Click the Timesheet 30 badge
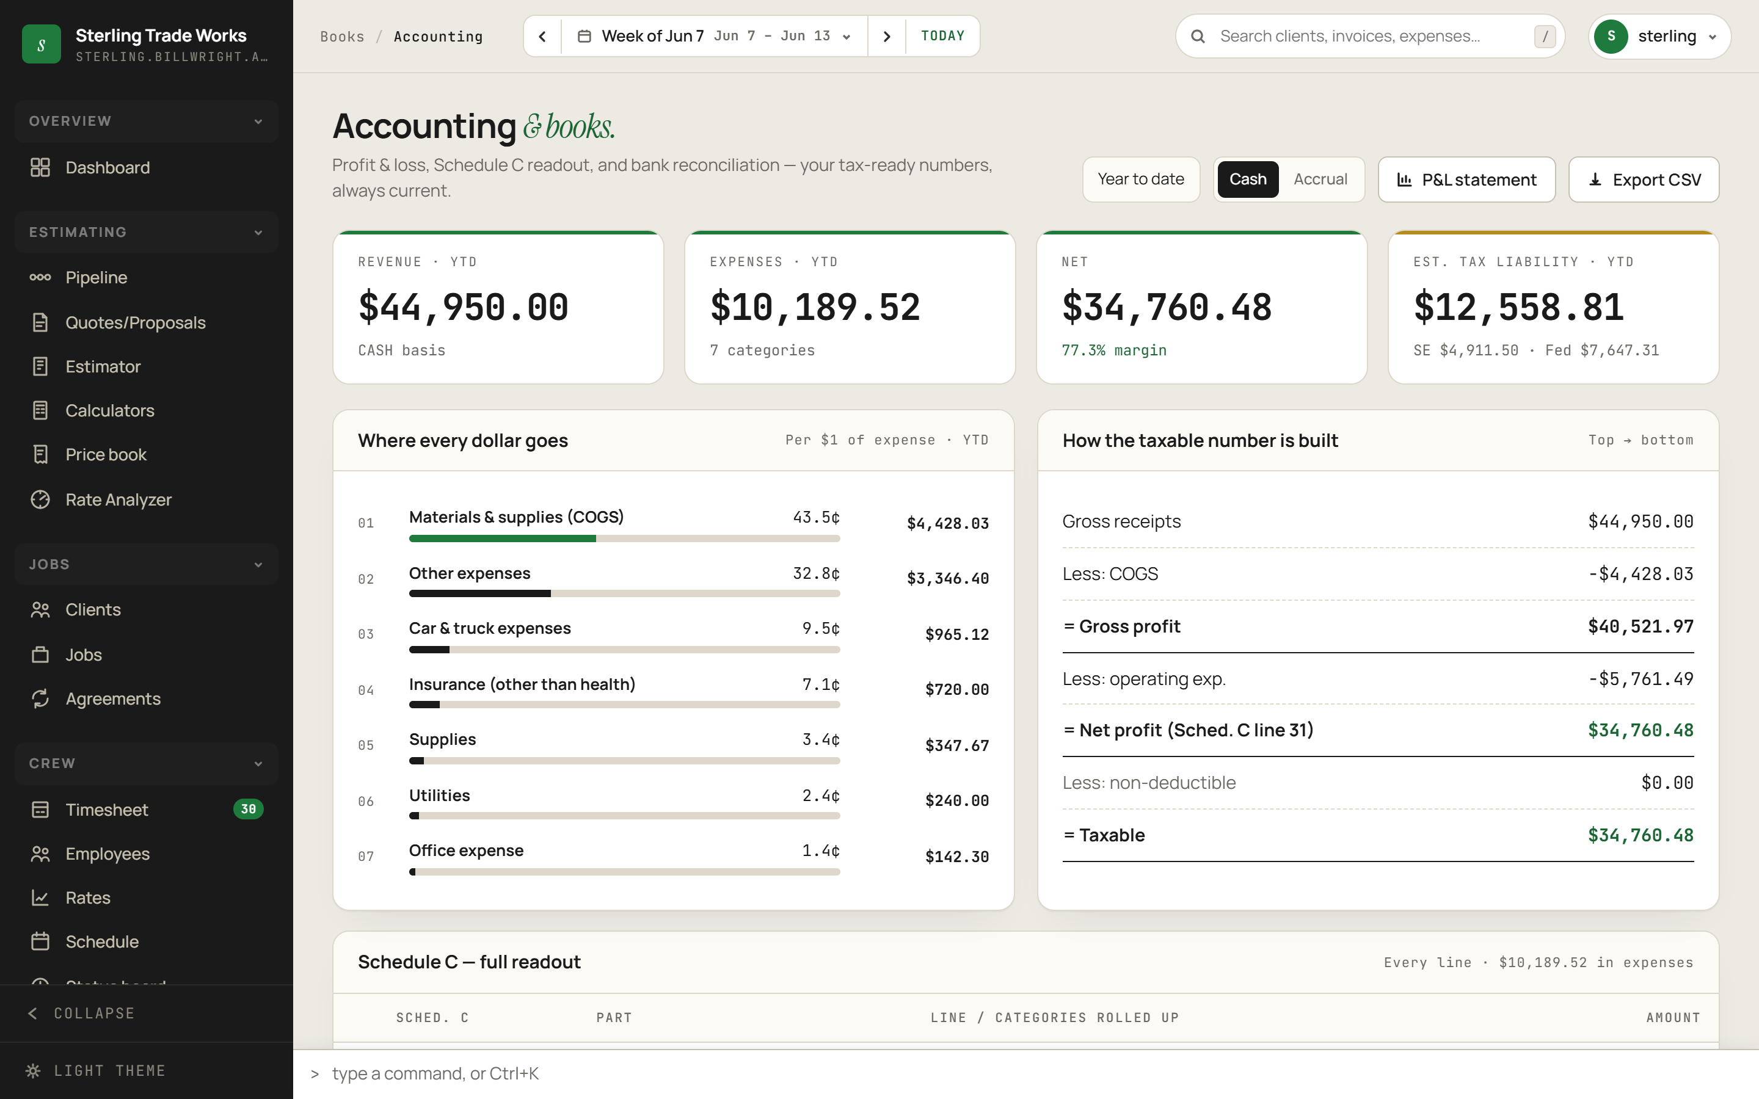The image size is (1759, 1099). tap(248, 809)
